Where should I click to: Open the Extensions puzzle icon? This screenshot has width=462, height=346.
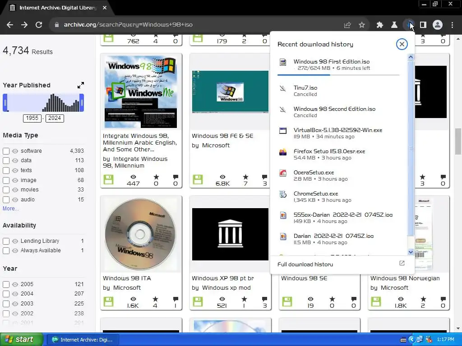379,25
